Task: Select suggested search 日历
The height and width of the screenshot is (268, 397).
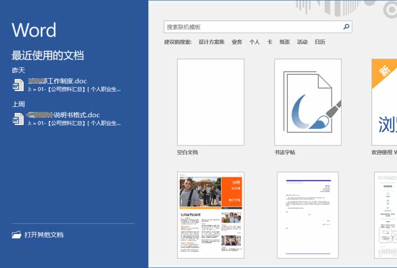Action: [x=320, y=42]
